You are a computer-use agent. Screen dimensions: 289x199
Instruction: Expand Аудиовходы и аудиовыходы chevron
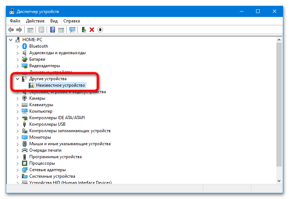tap(17, 53)
